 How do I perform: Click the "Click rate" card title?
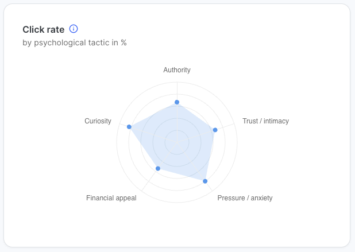(x=43, y=29)
